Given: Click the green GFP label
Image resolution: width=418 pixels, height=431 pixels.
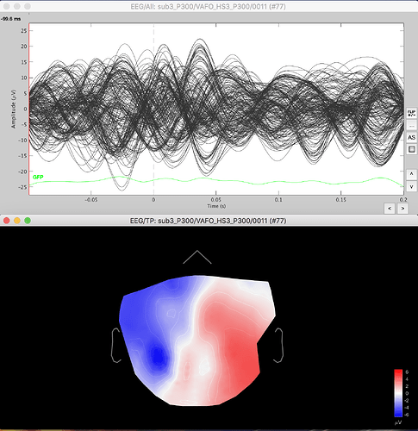Looking at the screenshot, I should coord(38,177).
